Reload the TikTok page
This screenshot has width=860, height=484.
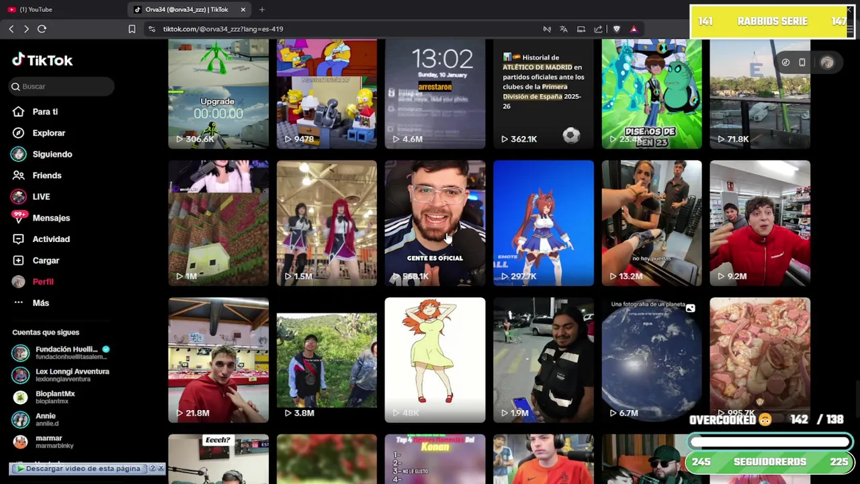point(42,29)
